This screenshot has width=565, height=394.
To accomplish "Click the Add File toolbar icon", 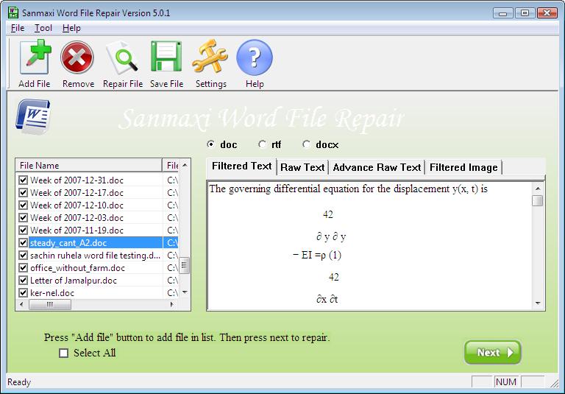I will coord(35,57).
